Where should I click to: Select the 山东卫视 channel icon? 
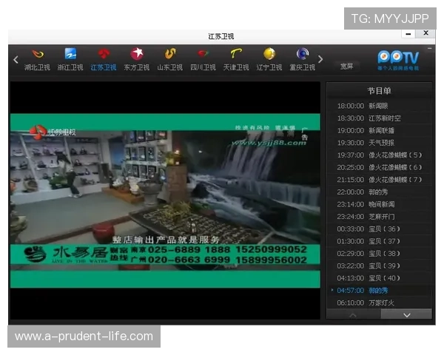[x=170, y=54]
